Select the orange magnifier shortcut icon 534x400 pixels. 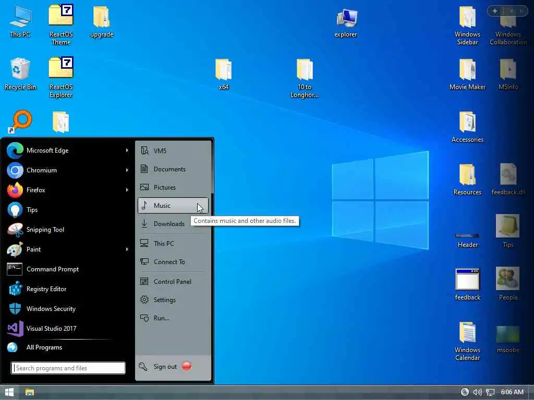click(20, 121)
